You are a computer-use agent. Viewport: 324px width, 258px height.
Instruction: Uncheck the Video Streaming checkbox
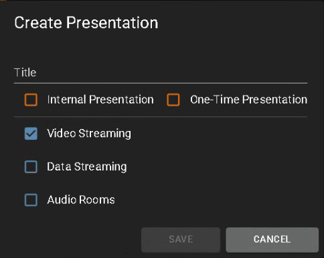coord(31,134)
